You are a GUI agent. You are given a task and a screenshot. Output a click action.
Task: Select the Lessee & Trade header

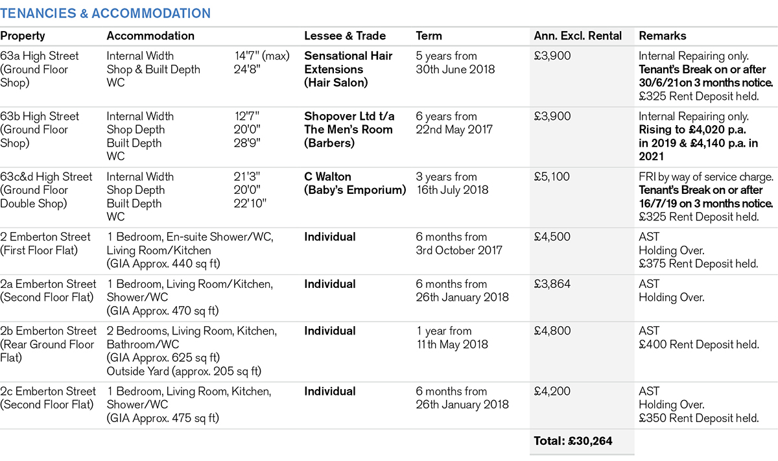345,36
